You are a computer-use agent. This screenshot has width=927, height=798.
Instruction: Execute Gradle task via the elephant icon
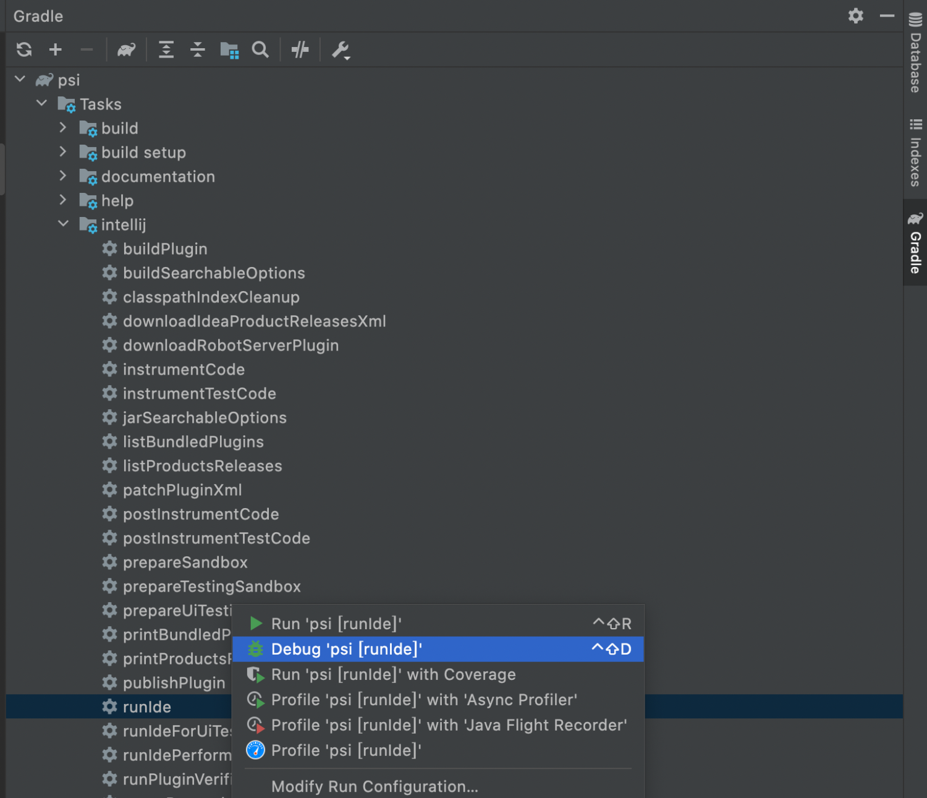pos(126,49)
